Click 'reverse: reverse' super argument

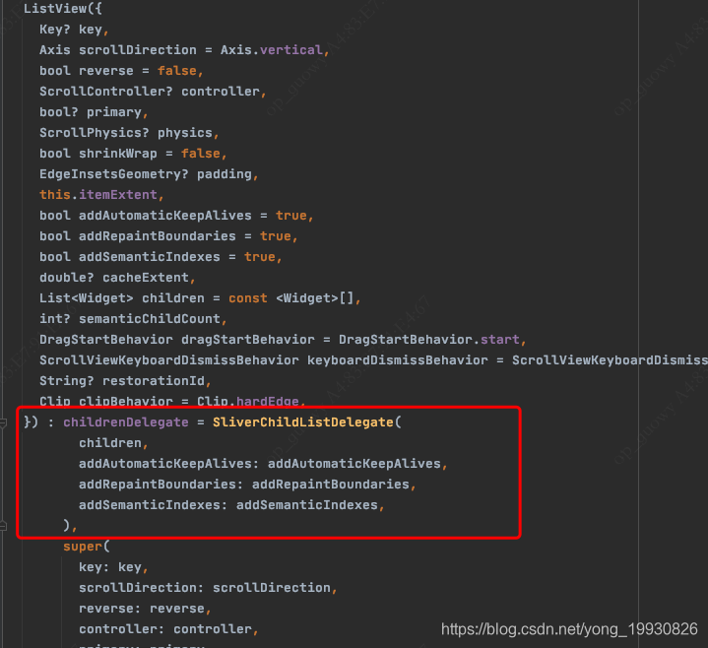point(142,609)
